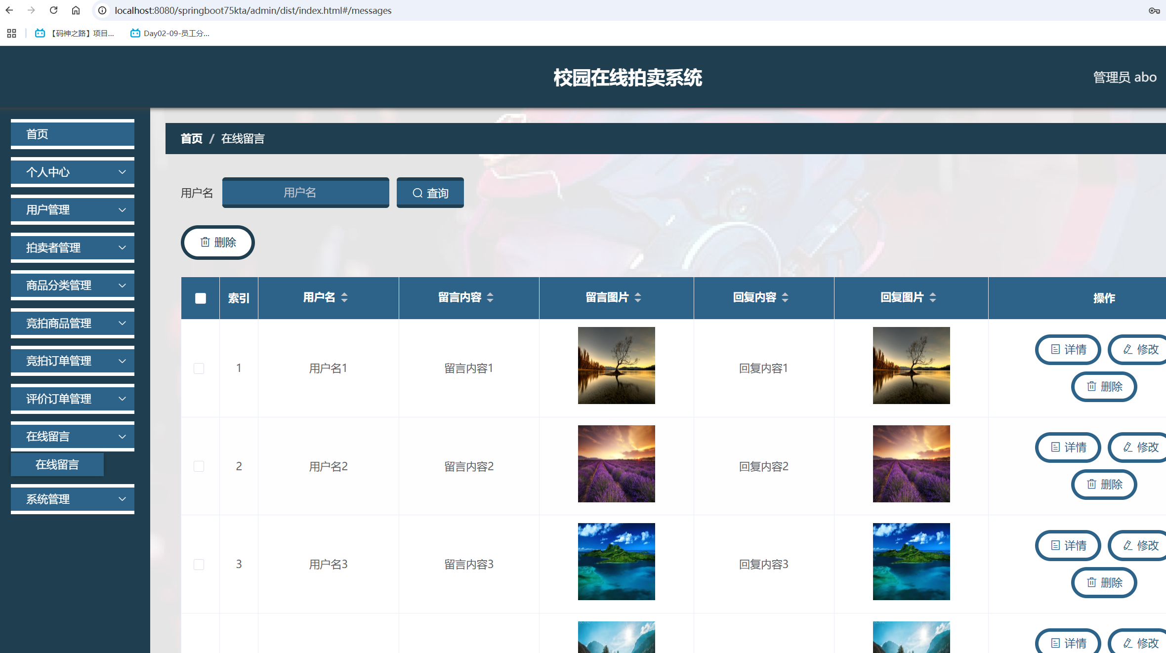Toggle the select-all checkbox in the table header
The height and width of the screenshot is (653, 1166).
[201, 298]
